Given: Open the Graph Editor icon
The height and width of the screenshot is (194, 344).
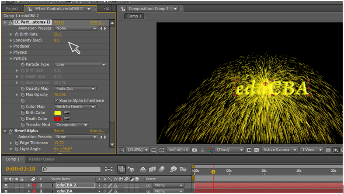Looking at the screenshot, I should pos(183,169).
